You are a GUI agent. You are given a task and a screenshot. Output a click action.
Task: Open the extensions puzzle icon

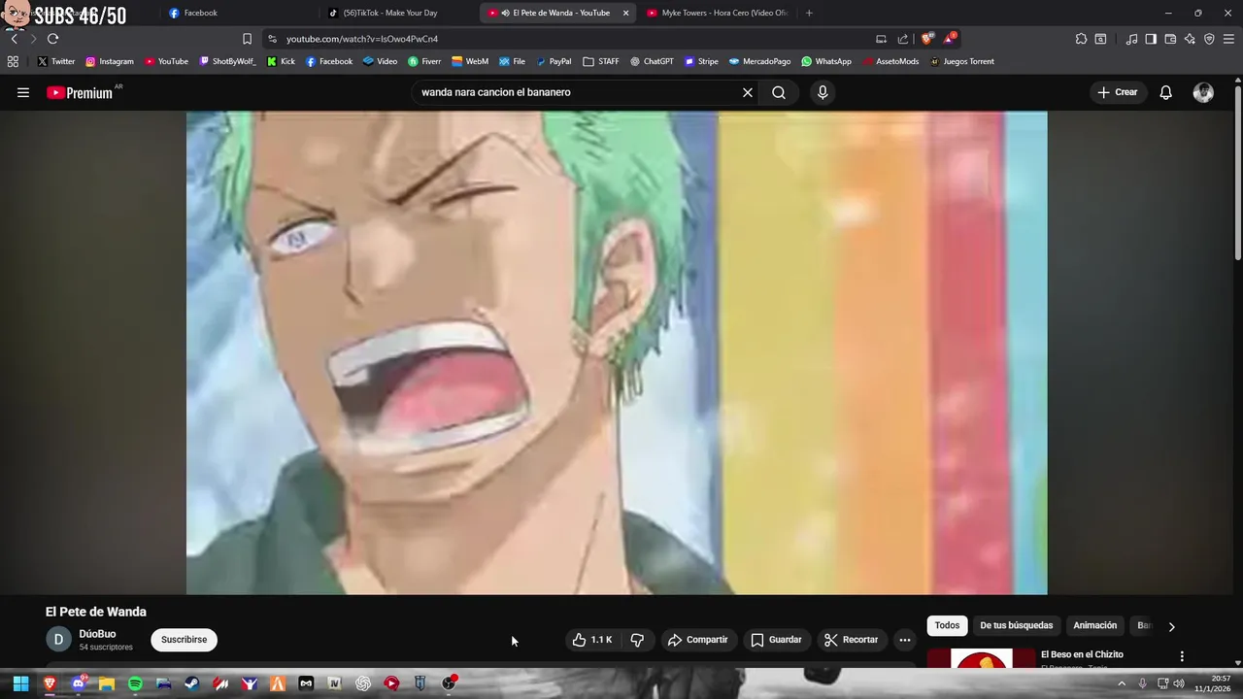(1081, 39)
